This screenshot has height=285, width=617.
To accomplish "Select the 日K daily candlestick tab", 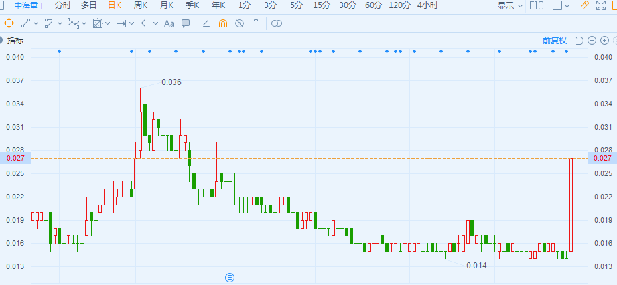I will [115, 5].
